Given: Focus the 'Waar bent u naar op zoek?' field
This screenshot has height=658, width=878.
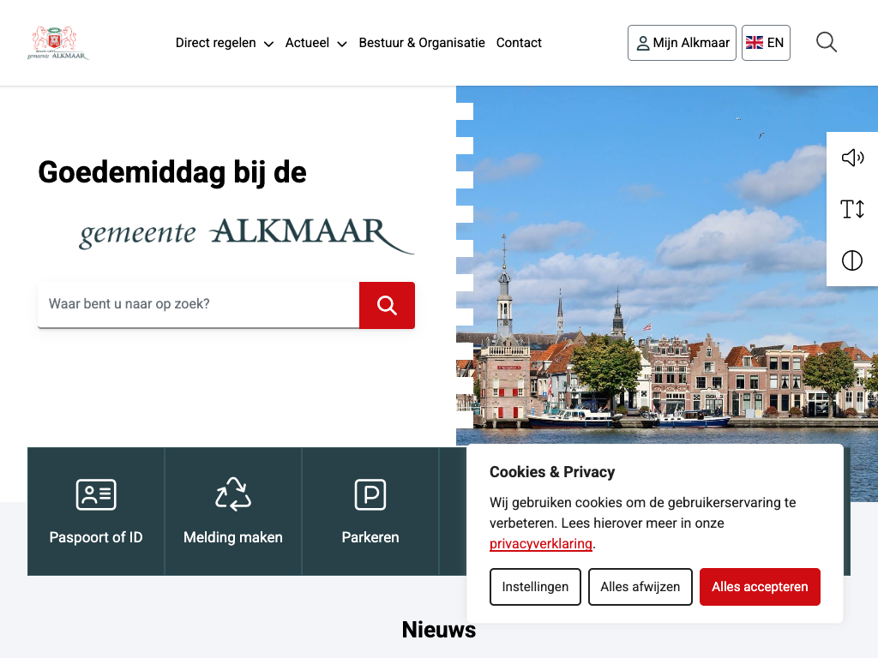Looking at the screenshot, I should [x=198, y=304].
